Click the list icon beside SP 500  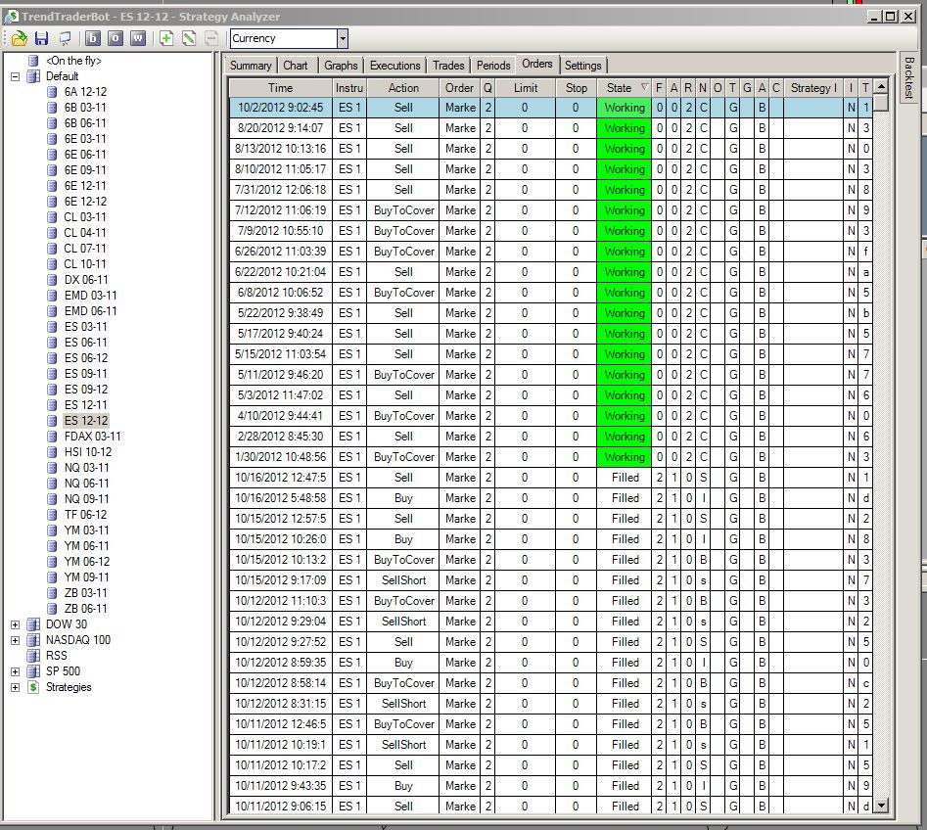pyautogui.click(x=33, y=671)
